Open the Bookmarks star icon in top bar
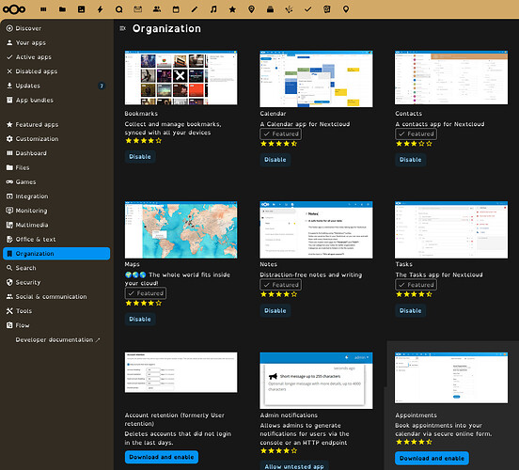519x470 pixels. [232, 9]
